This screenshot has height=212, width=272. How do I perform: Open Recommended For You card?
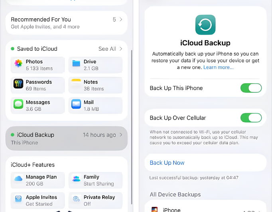click(x=67, y=23)
